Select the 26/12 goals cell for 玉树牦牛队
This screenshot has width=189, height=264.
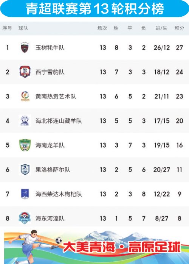point(162,48)
